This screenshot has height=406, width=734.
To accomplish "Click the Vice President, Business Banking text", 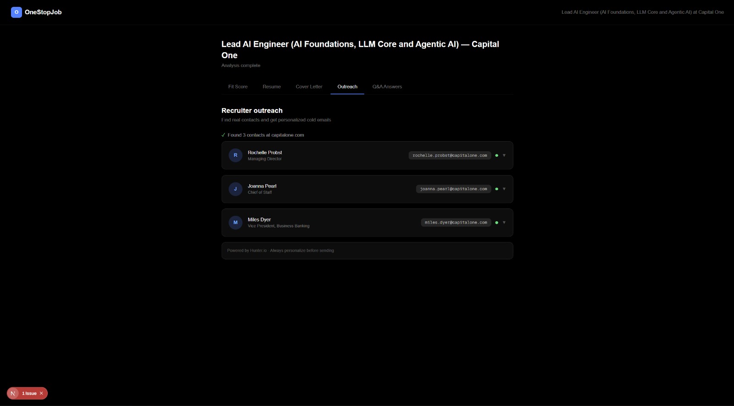I will tap(278, 226).
